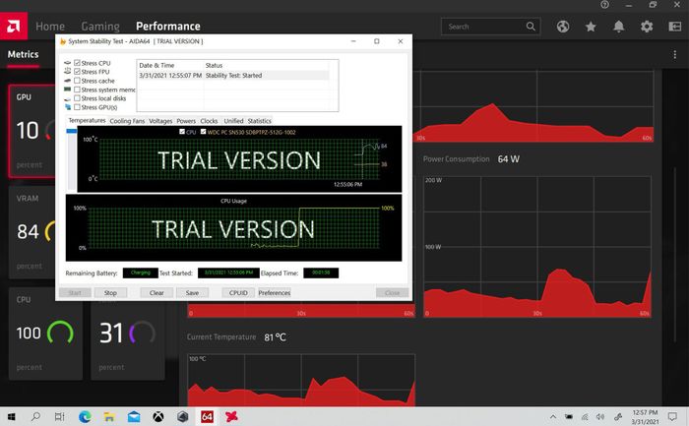This screenshot has width=689, height=426.
Task: Uncheck the Stress FPU checkbox
Action: 77,72
